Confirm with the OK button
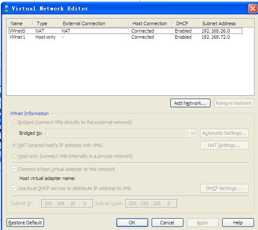Image resolution: width=258 pixels, height=230 pixels. [132, 223]
